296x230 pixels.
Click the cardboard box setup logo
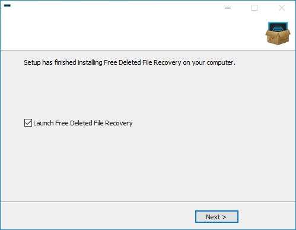tap(278, 33)
